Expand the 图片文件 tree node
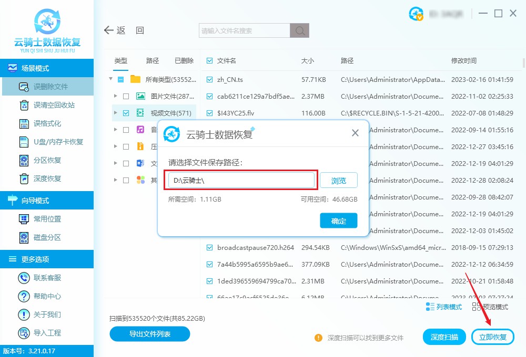Screen dimensions: 526x357 click(117, 96)
